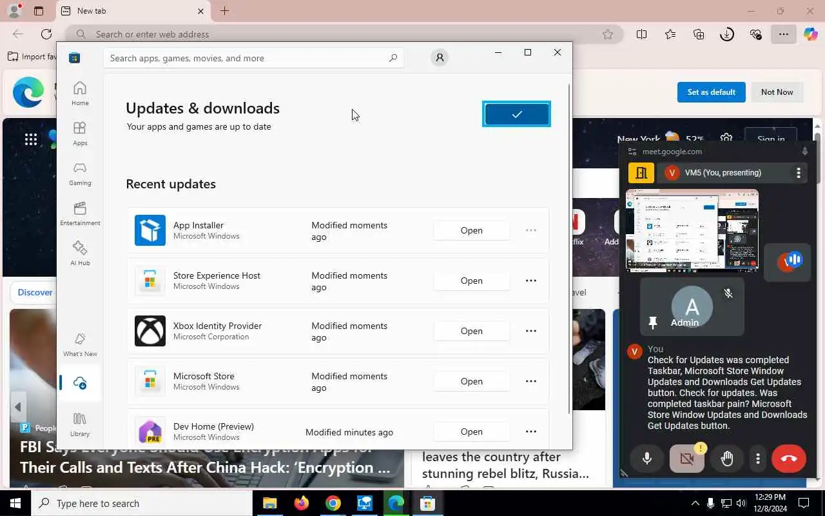Click the previous news carousel arrow
The width and height of the screenshot is (825, 516).
pos(18,407)
